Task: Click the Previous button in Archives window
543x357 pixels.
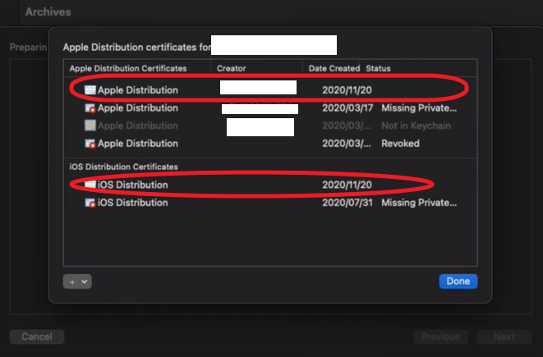Action: click(440, 336)
